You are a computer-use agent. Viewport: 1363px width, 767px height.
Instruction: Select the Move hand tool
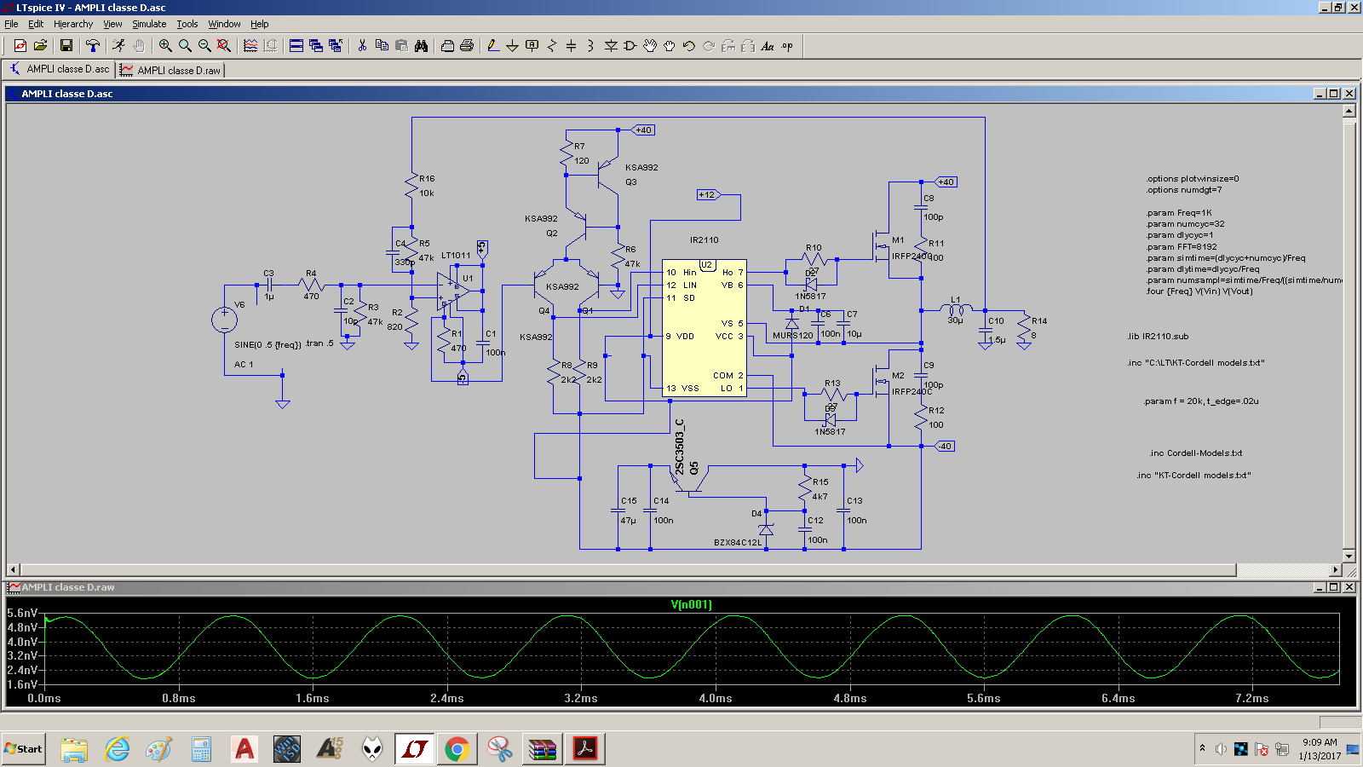(x=650, y=46)
